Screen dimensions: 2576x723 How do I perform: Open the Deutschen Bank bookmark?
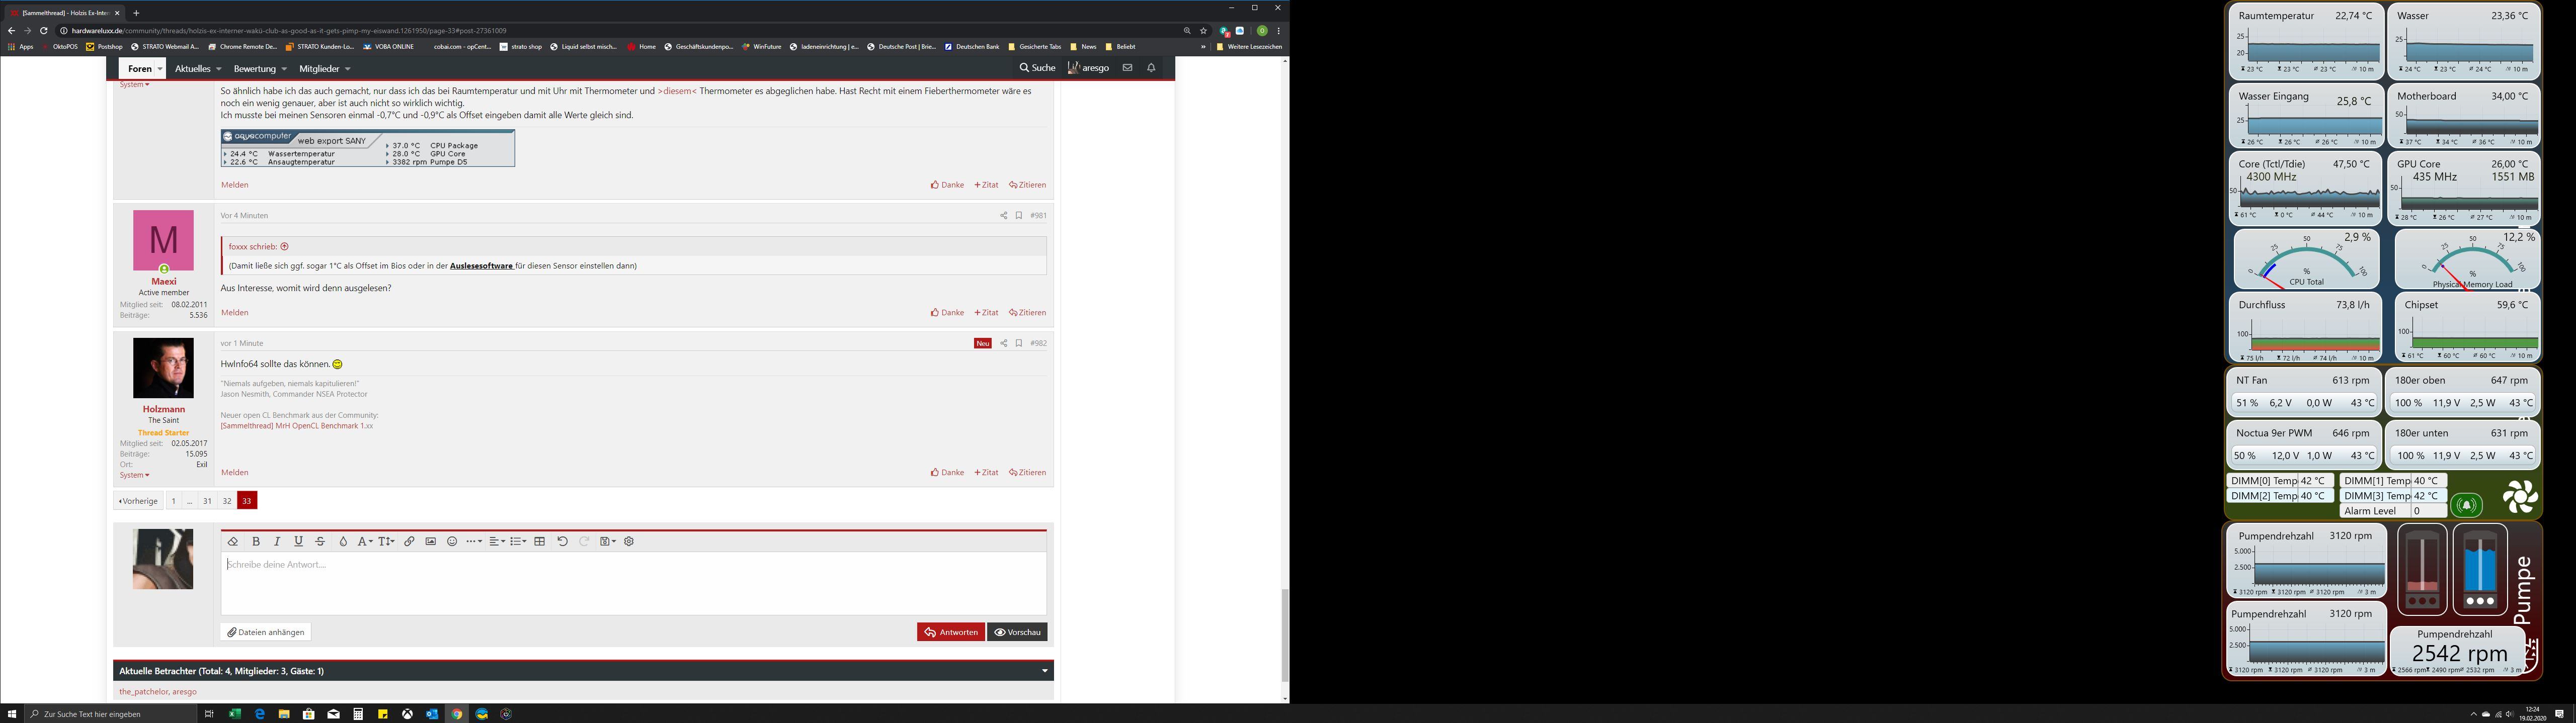[971, 47]
